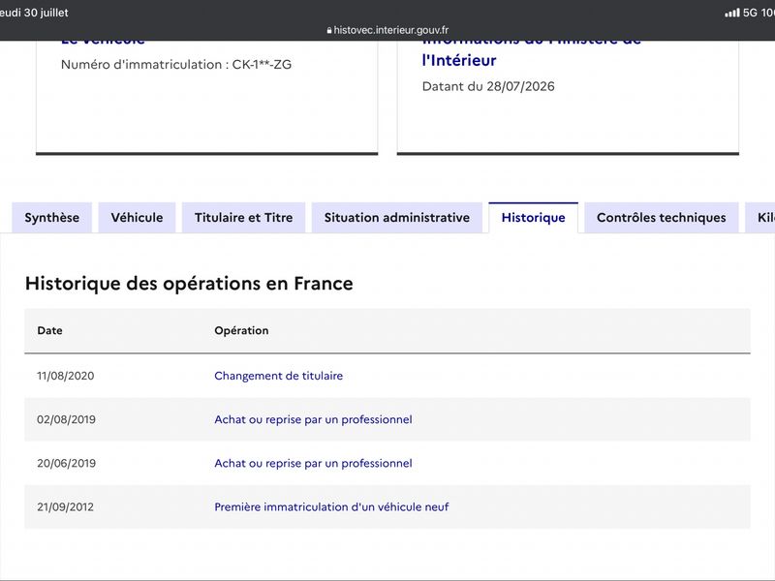Open the partially visible Kilométrage tab
Viewport: 775px width, 581px height.
[x=760, y=217]
